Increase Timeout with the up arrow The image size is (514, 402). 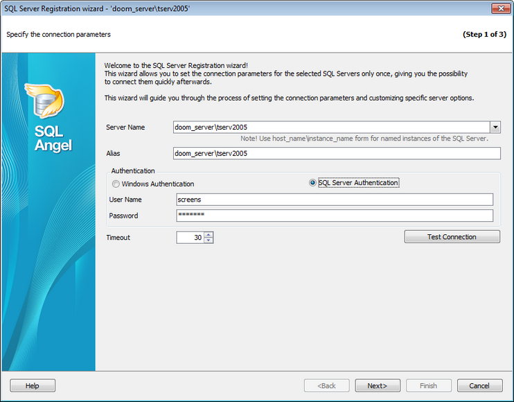(x=209, y=234)
